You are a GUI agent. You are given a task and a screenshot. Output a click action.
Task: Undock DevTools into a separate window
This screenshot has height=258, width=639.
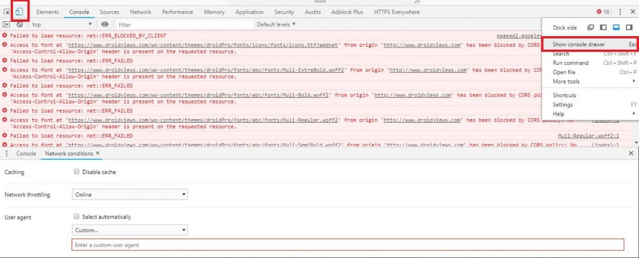590,27
